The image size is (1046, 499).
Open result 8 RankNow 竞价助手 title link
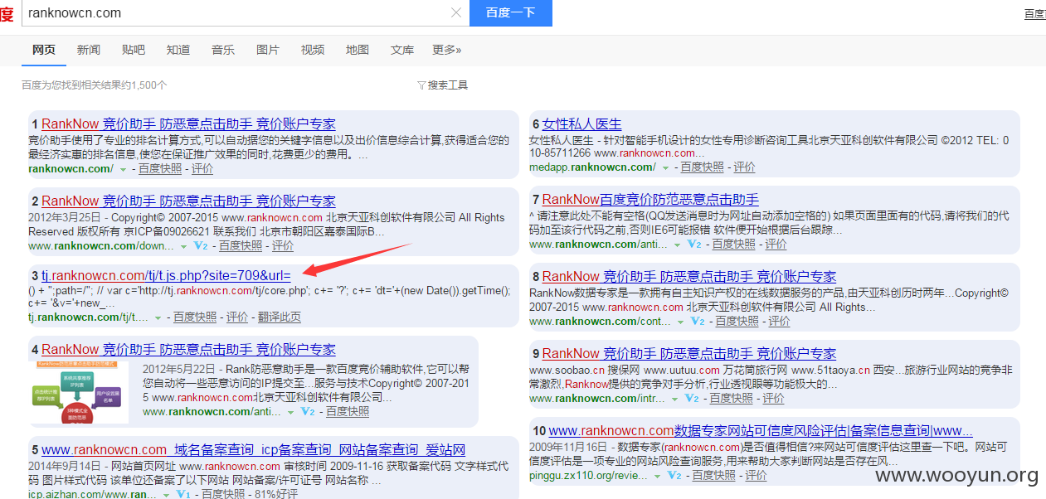point(689,277)
